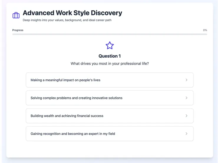Image resolution: width=218 pixels, height=163 pixels.
Task: Click the 'Progress' label
Action: [18, 30]
